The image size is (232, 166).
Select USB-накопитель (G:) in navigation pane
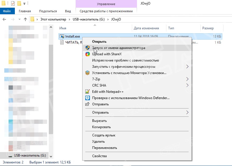coord(24,155)
